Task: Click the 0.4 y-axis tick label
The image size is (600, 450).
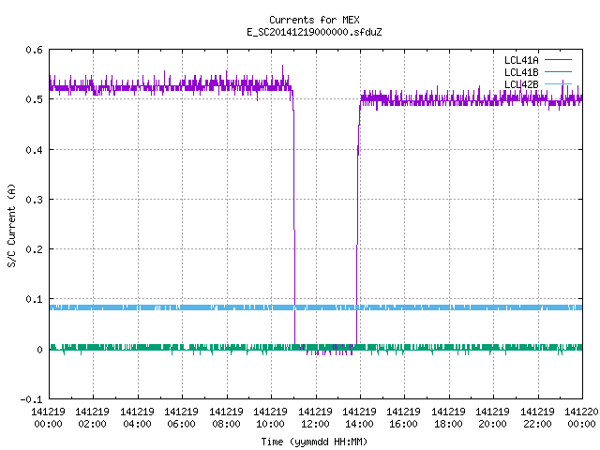Action: (34, 150)
